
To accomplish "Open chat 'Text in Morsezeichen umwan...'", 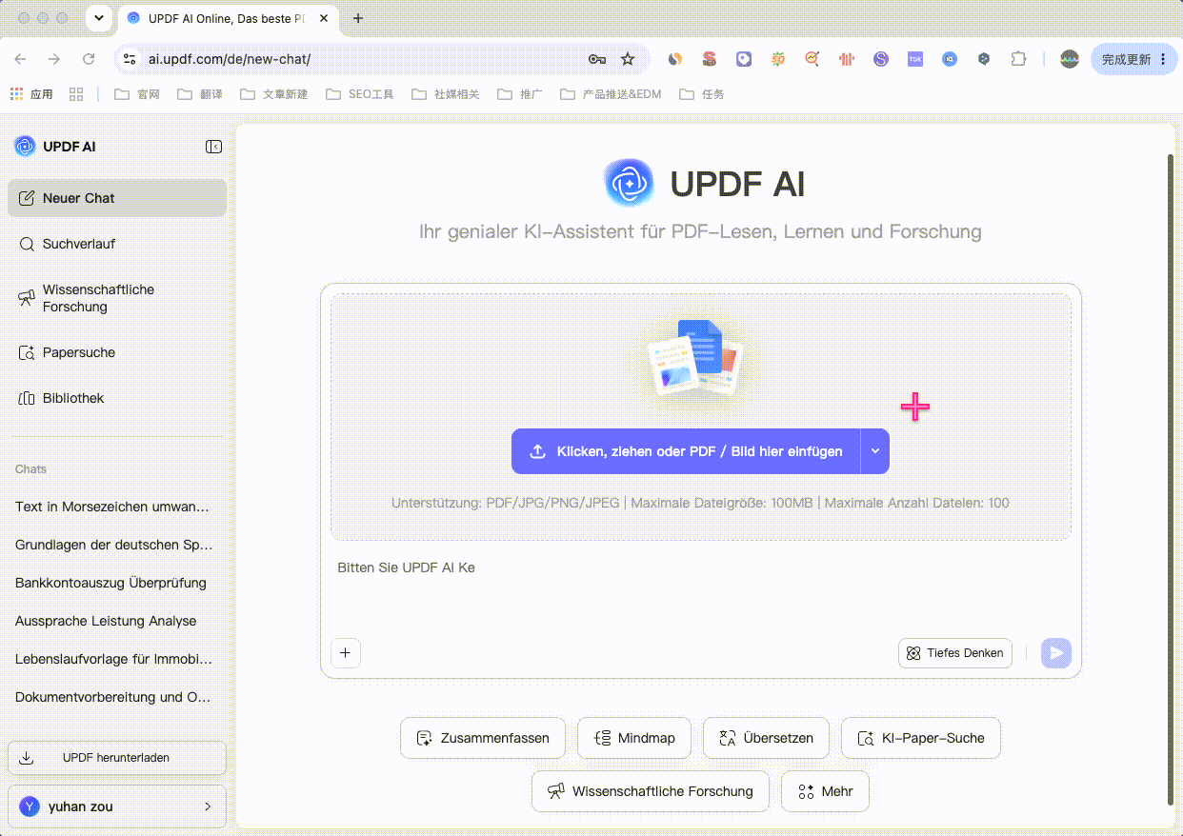I will 112,507.
